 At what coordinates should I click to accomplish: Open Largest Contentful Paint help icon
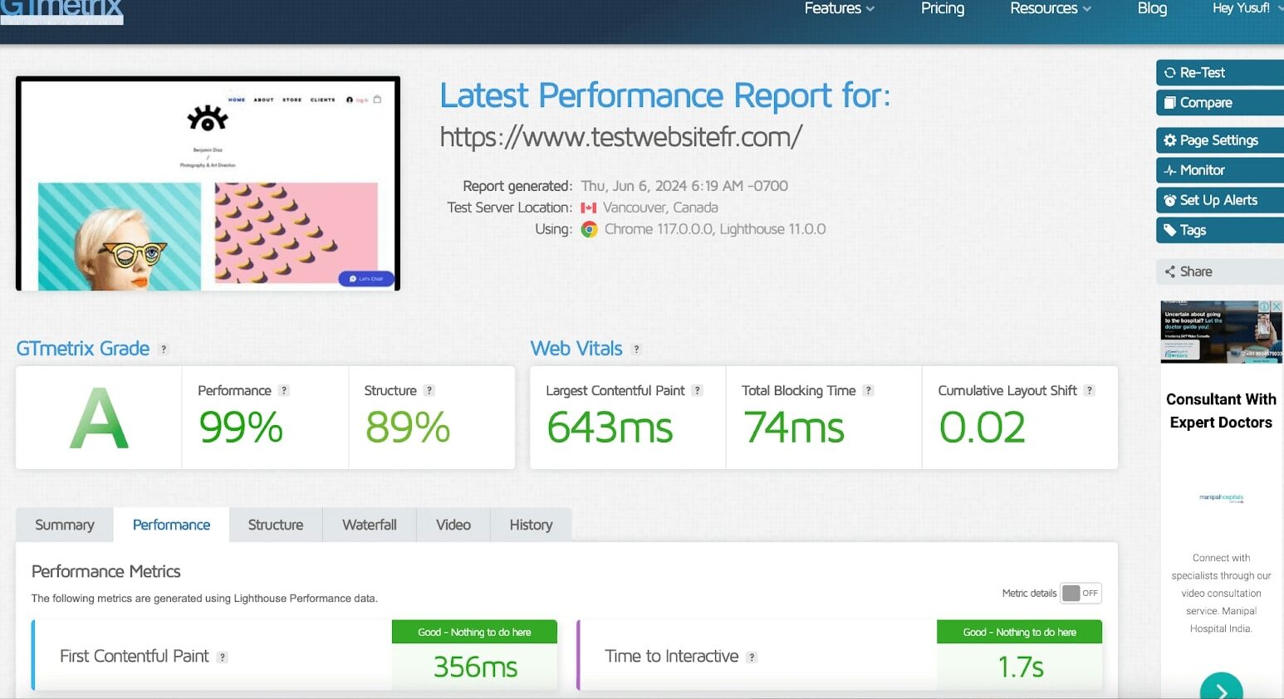point(698,390)
